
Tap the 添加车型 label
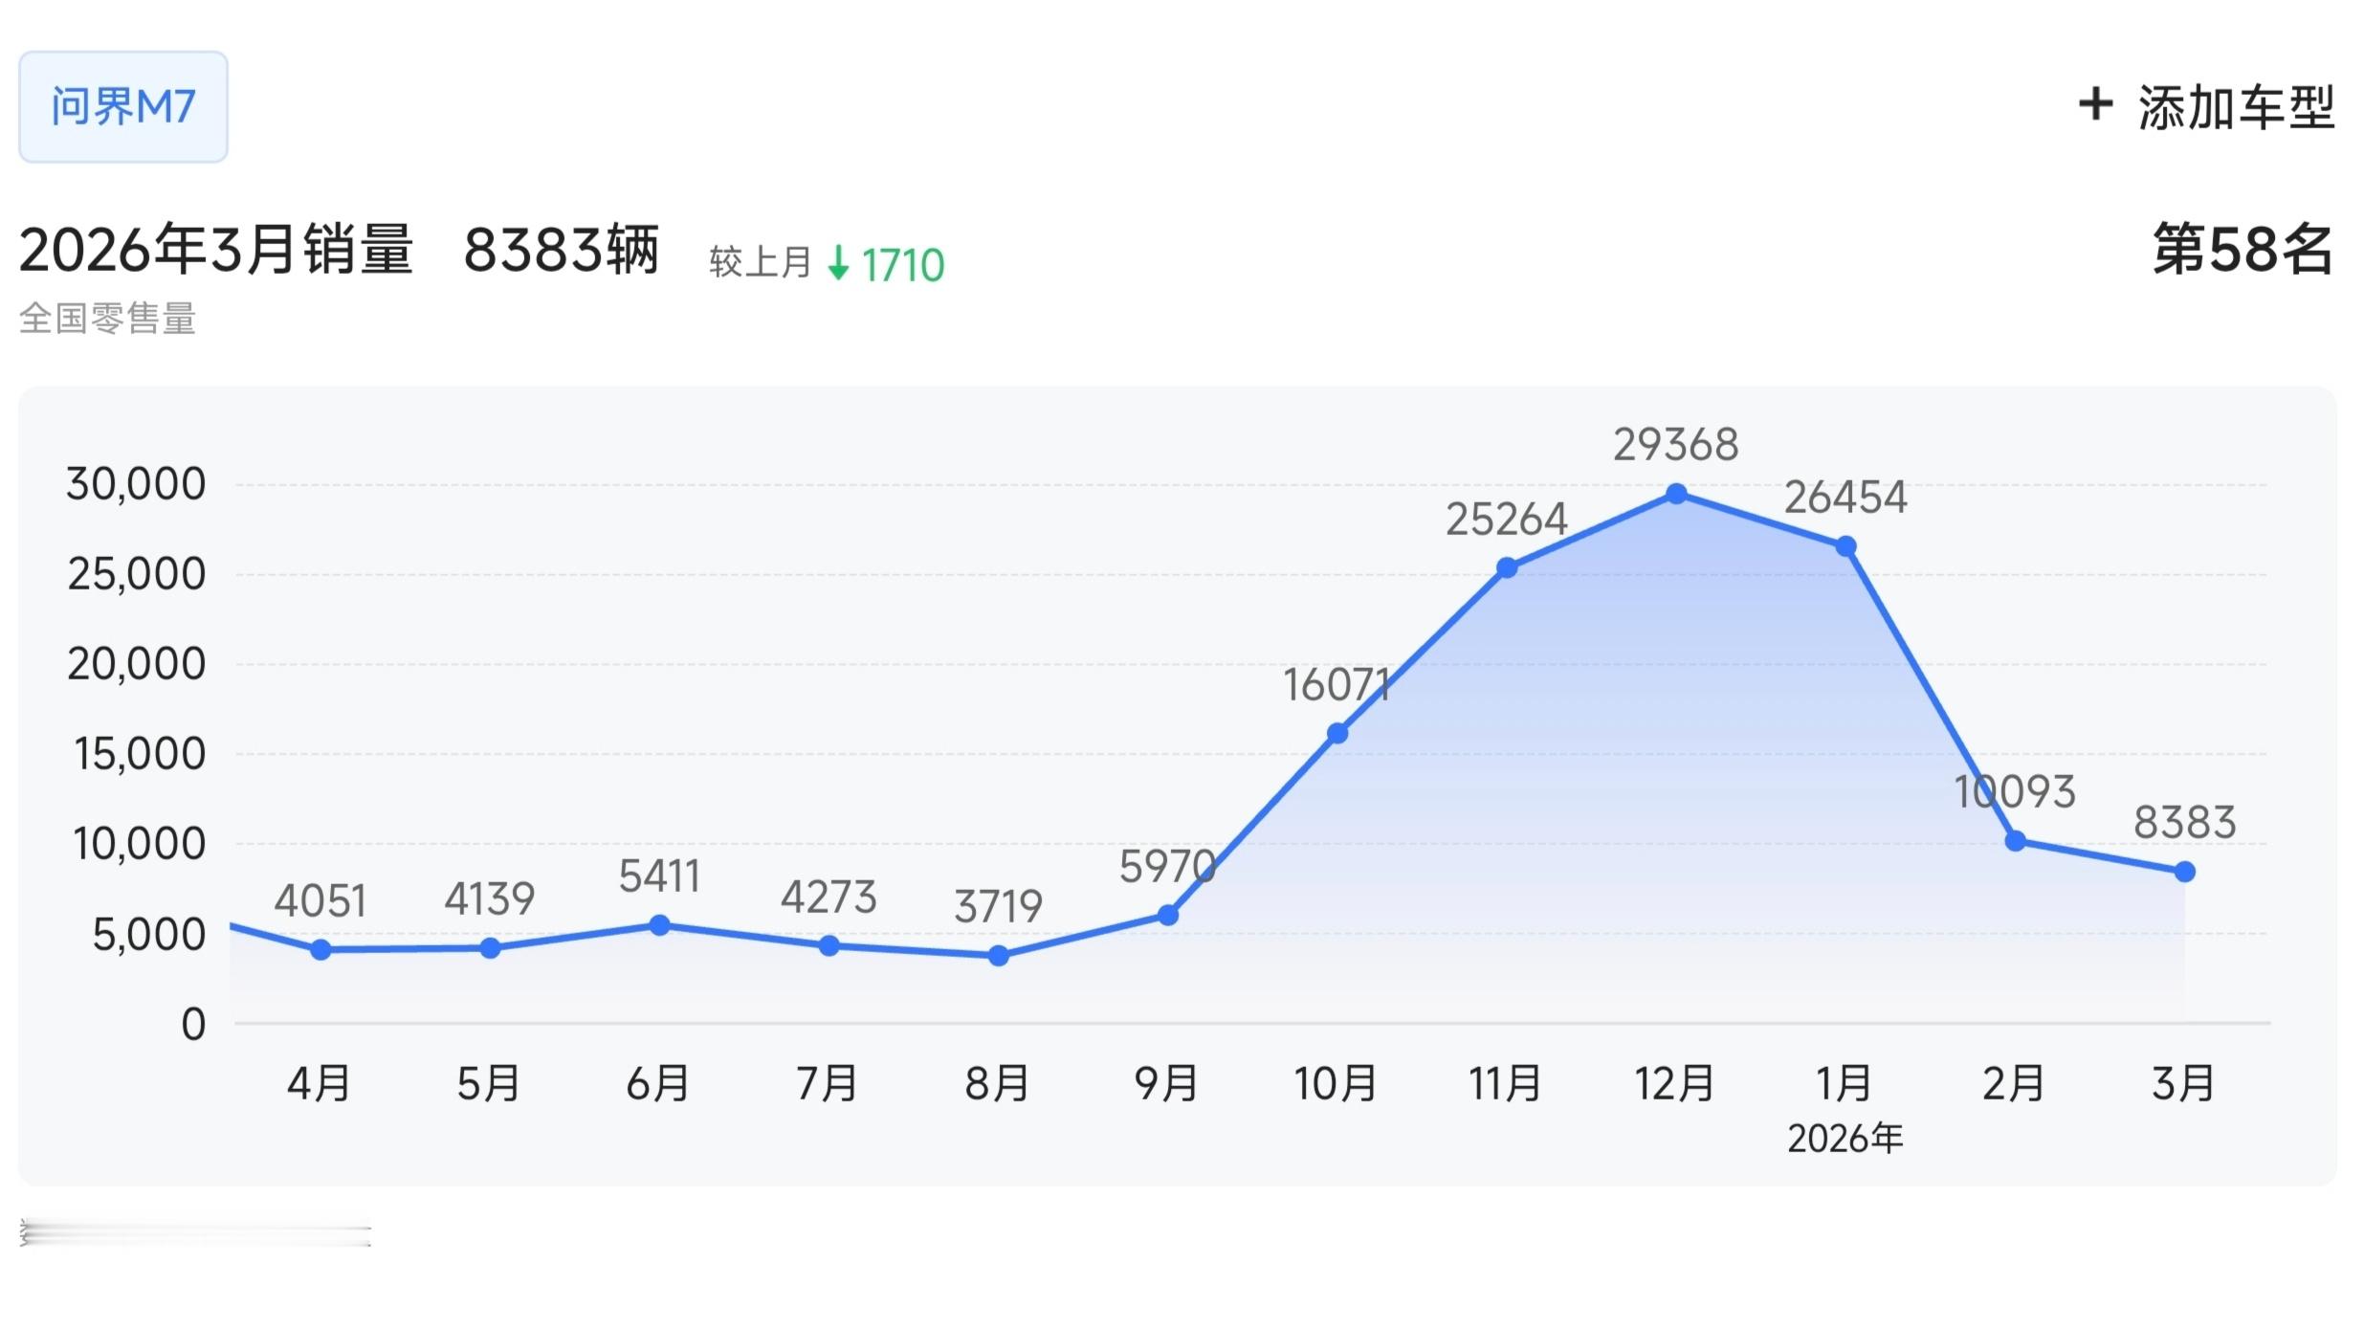[x=2237, y=106]
